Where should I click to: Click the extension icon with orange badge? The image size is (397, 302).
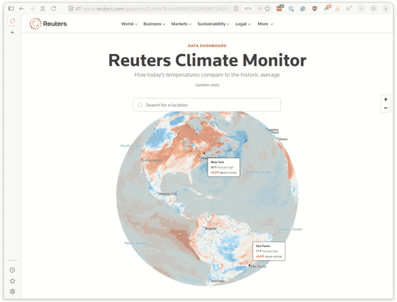(x=327, y=8)
